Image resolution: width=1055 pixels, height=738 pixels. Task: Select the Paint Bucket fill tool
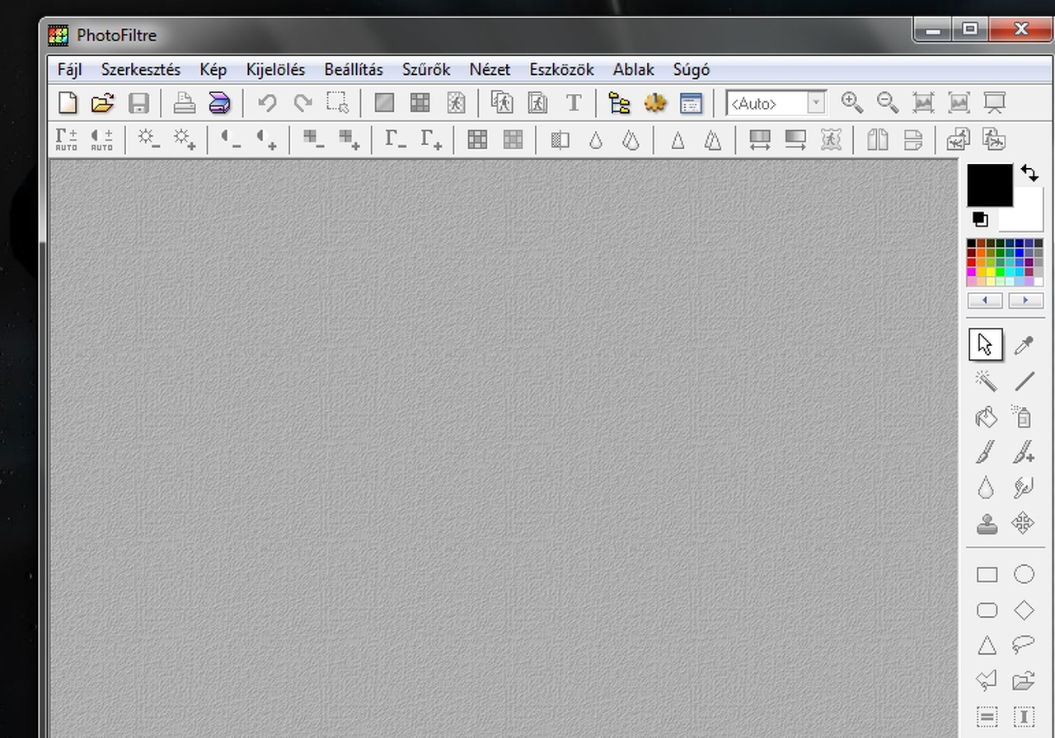click(x=986, y=417)
